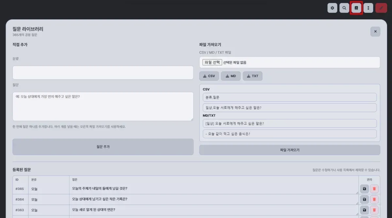Click the 질문 추가 button
Image resolution: width=392 pixels, height=218 pixels.
tap(103, 147)
